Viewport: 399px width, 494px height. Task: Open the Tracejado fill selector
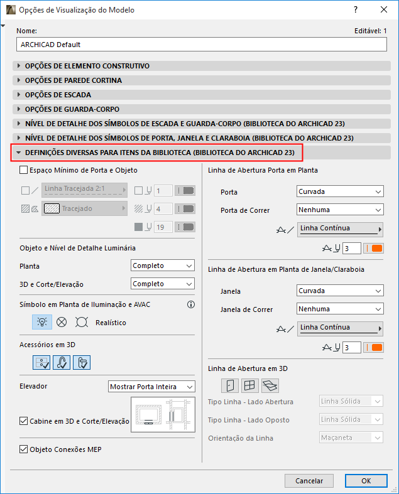[x=85, y=208]
